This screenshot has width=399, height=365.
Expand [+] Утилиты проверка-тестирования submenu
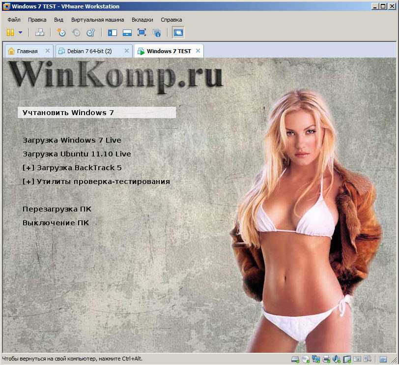[x=96, y=182]
